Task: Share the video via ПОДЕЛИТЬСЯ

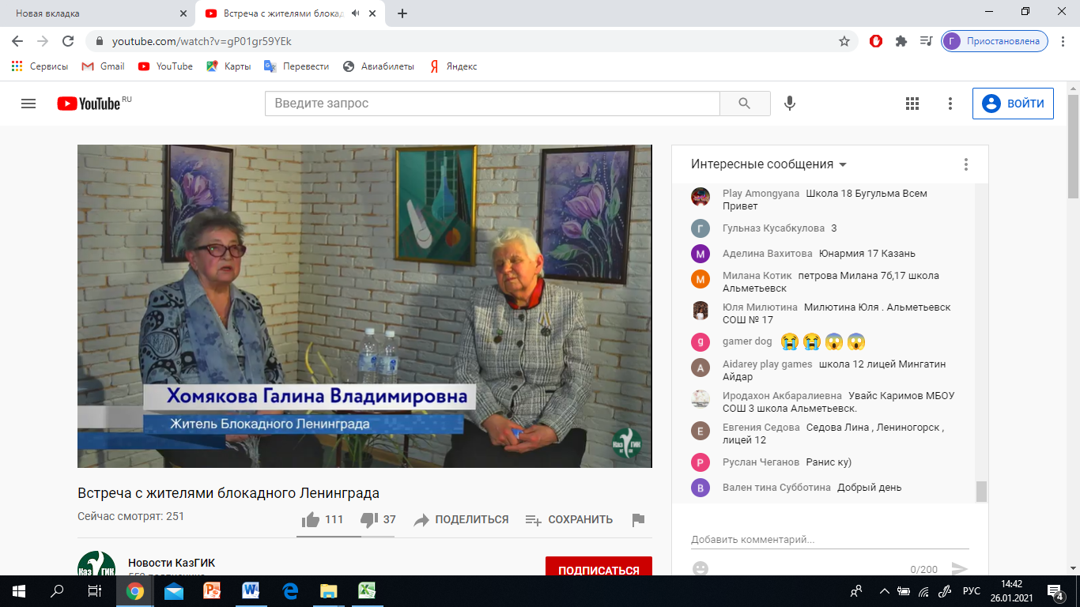Action: point(462,520)
